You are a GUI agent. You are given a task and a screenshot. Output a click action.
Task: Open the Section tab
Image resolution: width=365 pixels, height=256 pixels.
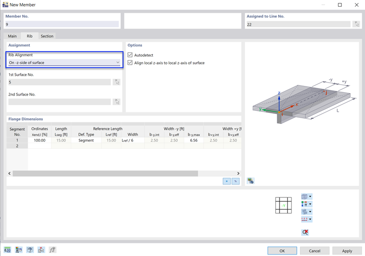pyautogui.click(x=47, y=36)
